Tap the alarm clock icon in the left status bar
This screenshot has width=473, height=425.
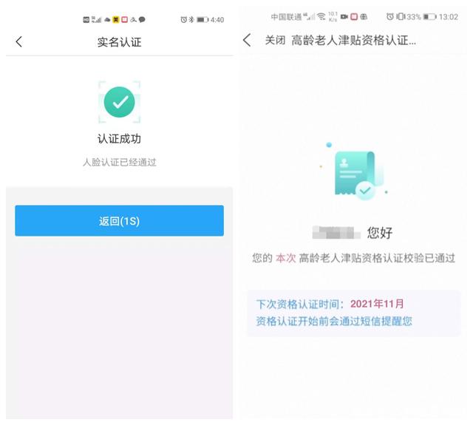coord(183,20)
